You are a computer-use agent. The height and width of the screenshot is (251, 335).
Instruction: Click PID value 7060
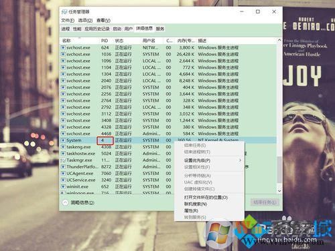pos(106,174)
